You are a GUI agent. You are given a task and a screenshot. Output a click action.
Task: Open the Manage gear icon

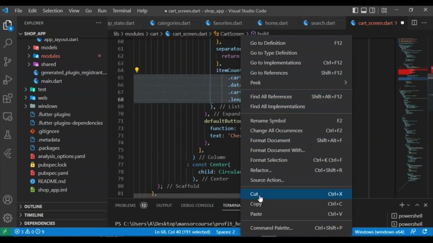point(7,217)
